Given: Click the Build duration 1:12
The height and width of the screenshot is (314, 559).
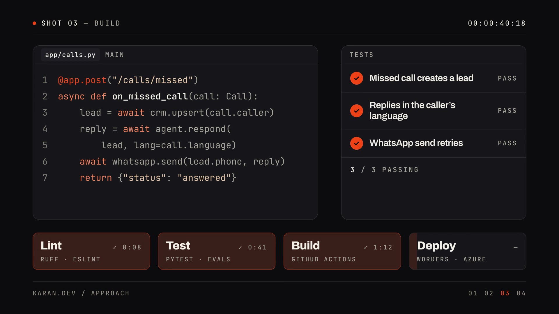Looking at the screenshot, I should [383, 247].
